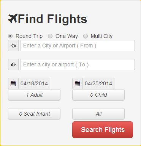Screen dimensions: 141x146
Task: Click the Multi City label text
Action: [101, 36]
